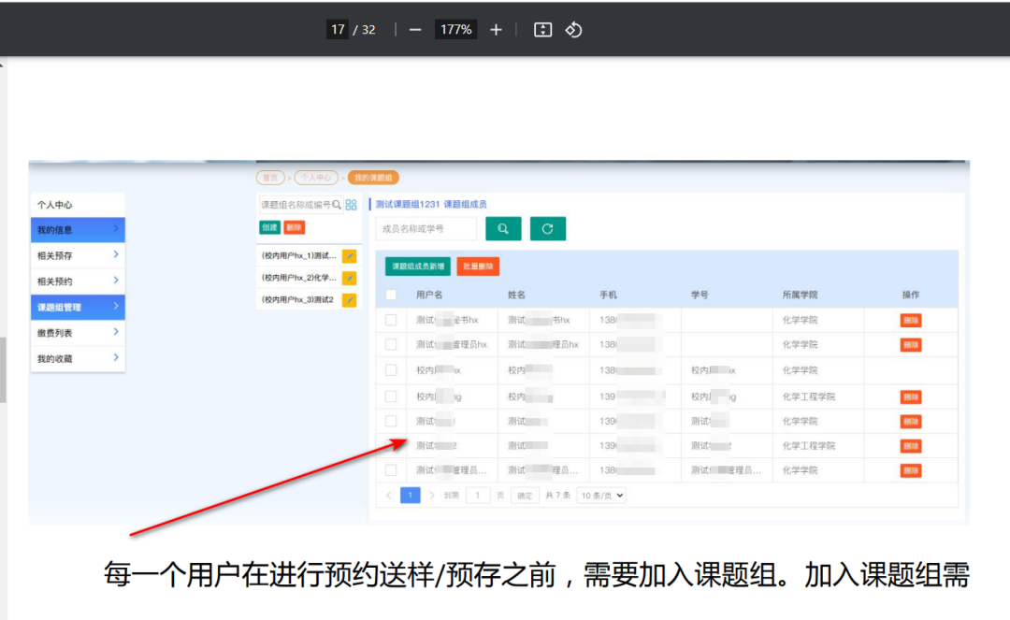Go to 个人中心 via breadcrumb
This screenshot has height=620, width=1010.
[316, 178]
